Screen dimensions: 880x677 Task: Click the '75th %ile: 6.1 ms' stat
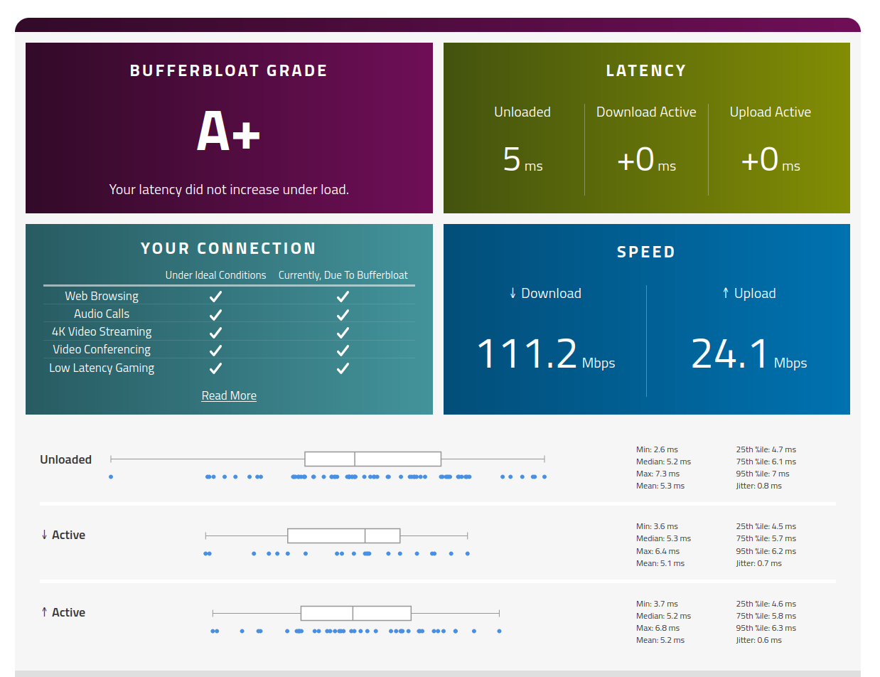click(x=766, y=462)
